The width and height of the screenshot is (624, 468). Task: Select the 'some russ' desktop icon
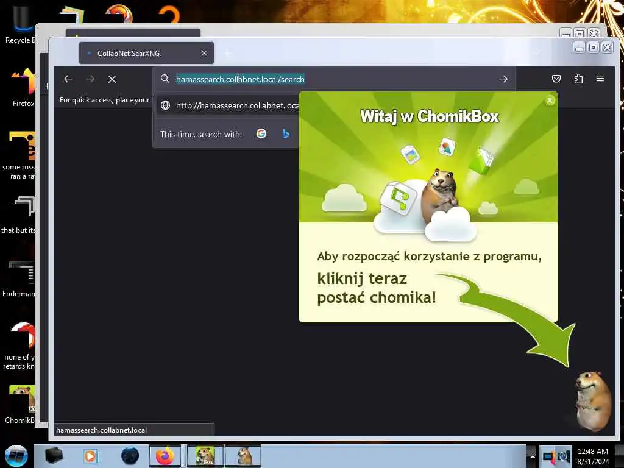tap(19, 155)
